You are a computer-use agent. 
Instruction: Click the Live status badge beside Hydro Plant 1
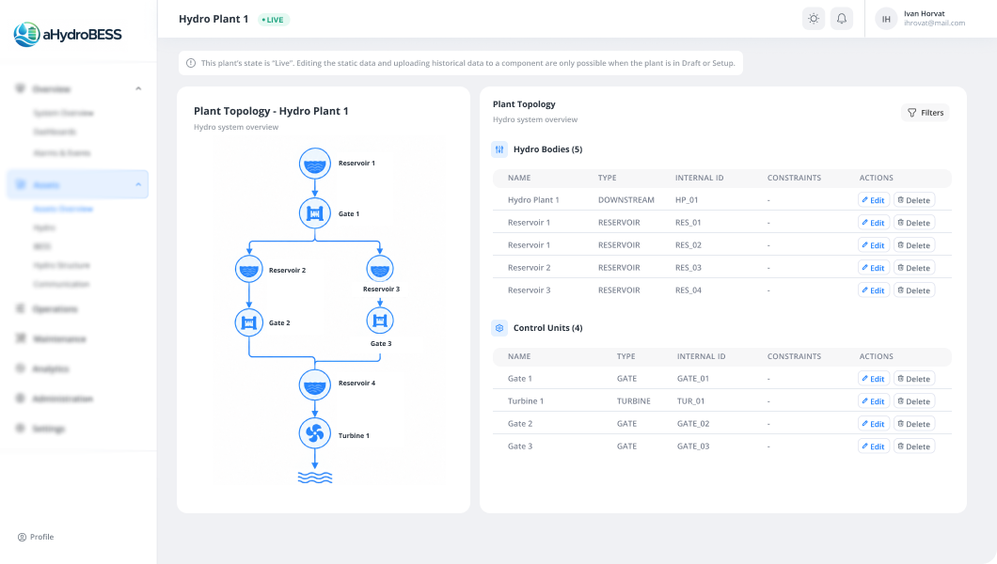(274, 20)
